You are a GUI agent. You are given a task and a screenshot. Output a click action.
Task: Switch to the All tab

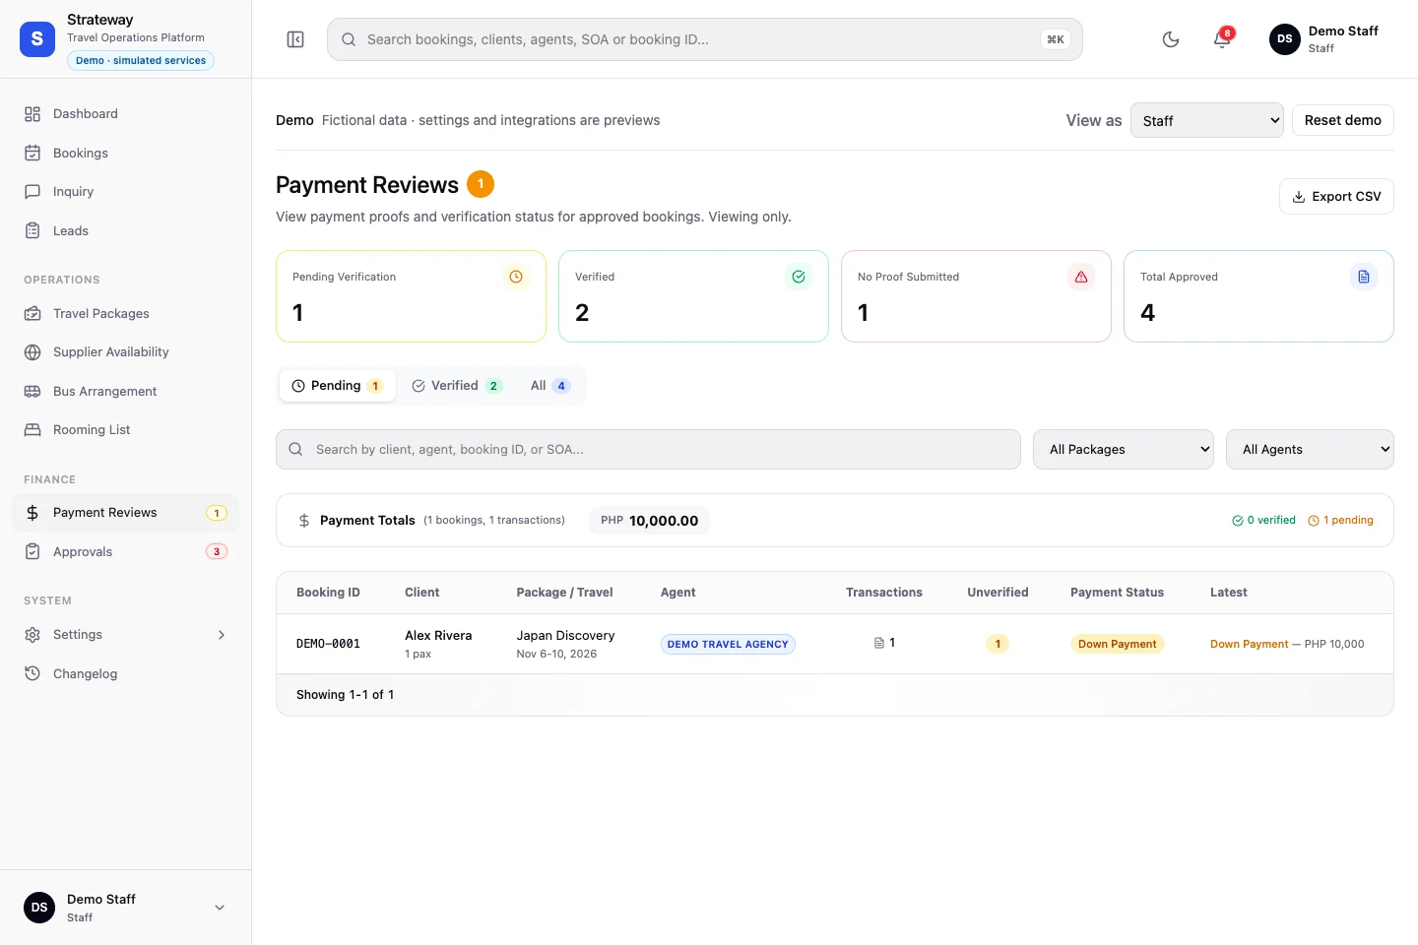[549, 386]
